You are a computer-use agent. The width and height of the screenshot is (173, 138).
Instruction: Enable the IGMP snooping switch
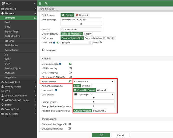[x=70, y=68]
